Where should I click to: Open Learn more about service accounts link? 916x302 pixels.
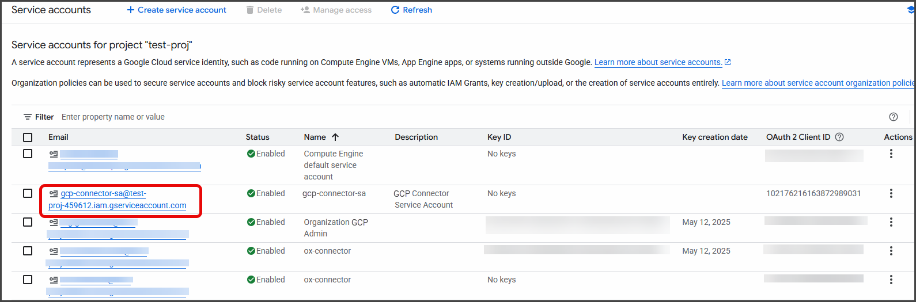click(658, 62)
